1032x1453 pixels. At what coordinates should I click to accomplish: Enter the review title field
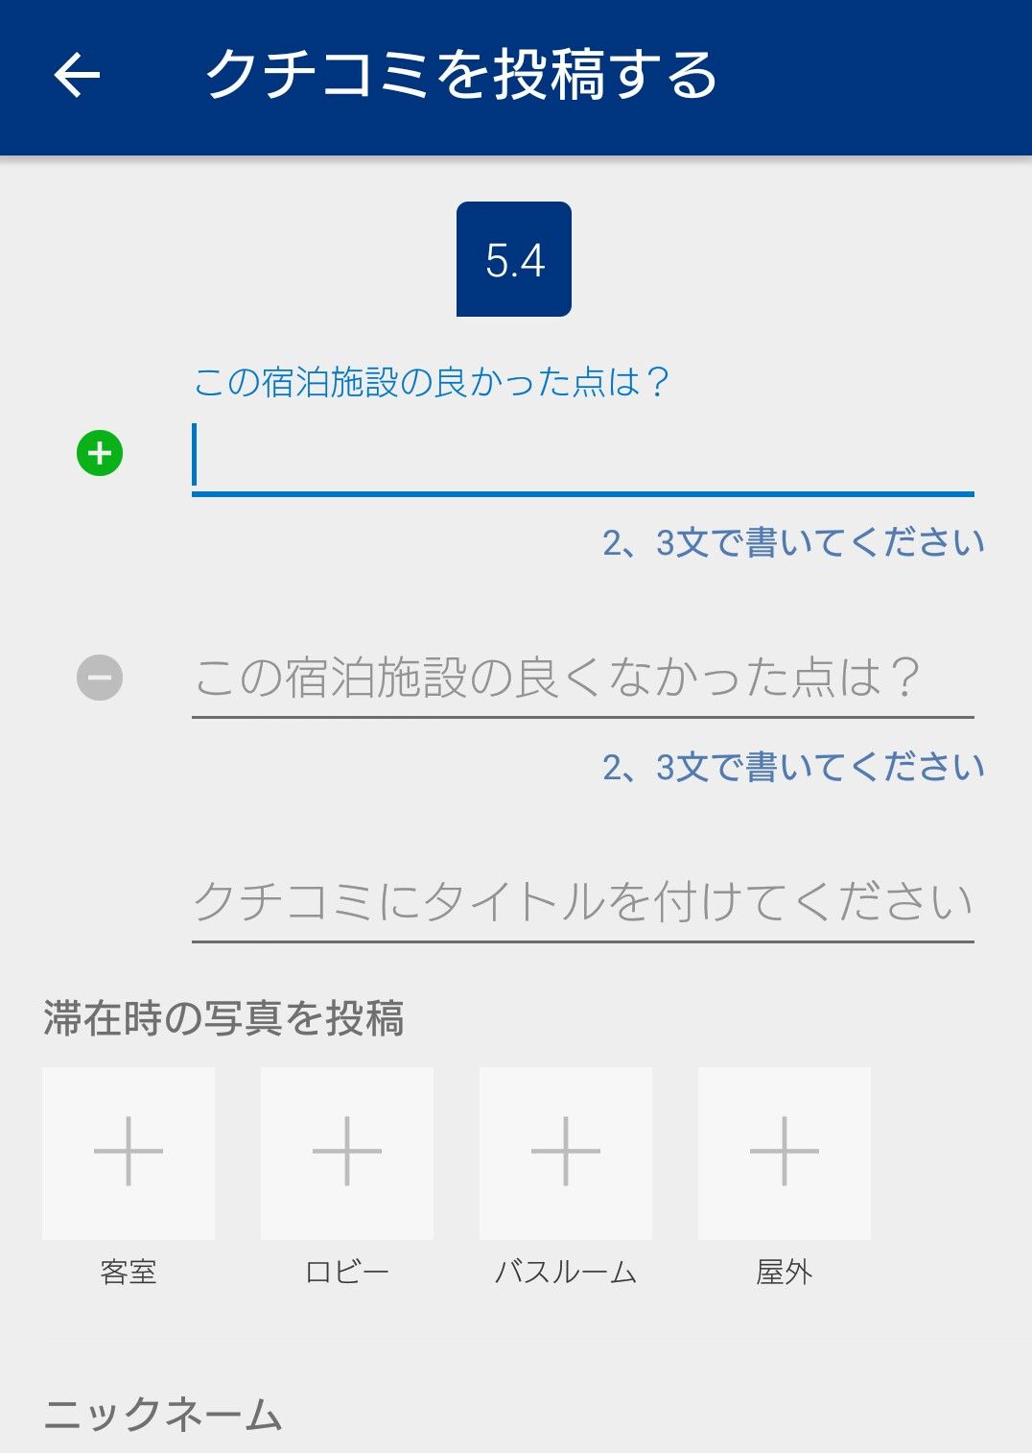point(583,902)
